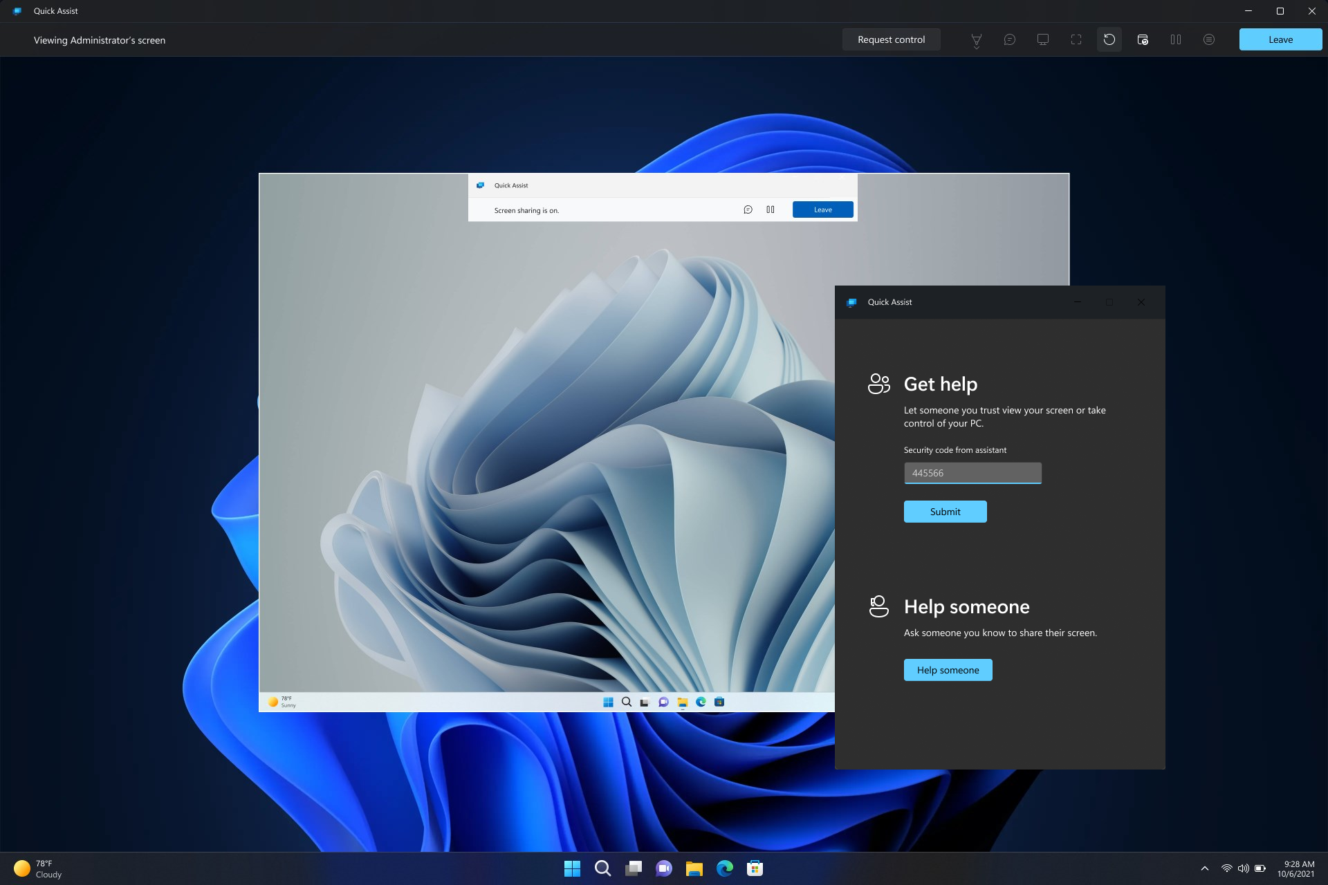This screenshot has height=885, width=1328.
Task: Open File Explorer on local taskbar
Action: (694, 868)
